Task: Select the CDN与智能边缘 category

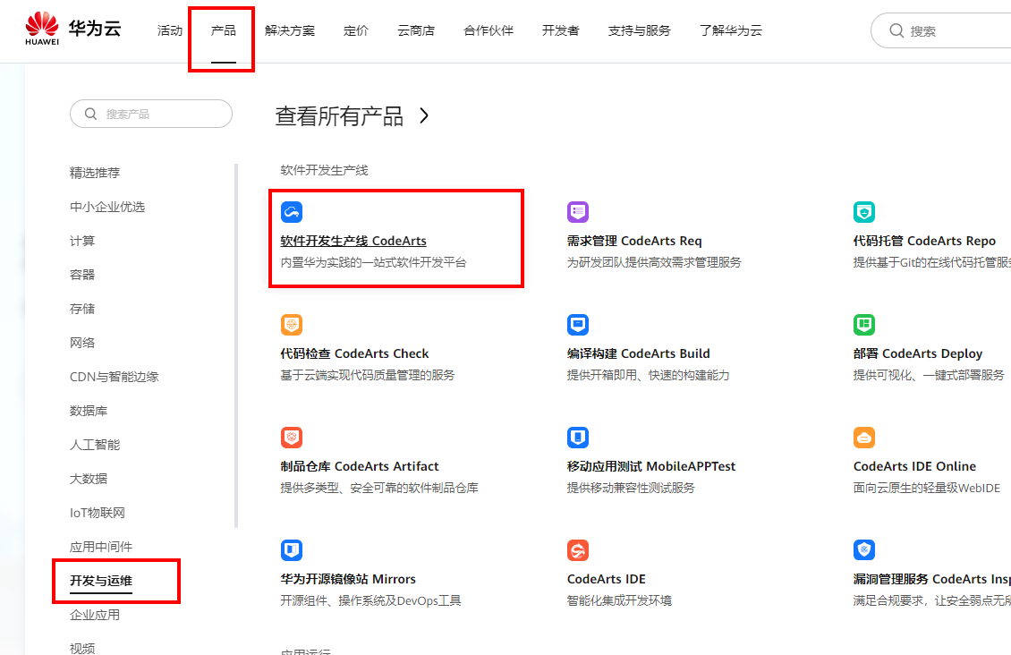Action: (115, 377)
